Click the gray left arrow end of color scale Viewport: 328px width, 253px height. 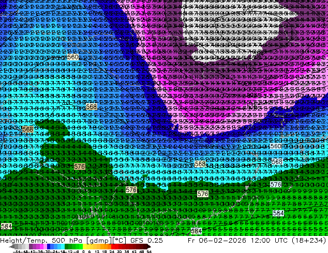point(12,246)
